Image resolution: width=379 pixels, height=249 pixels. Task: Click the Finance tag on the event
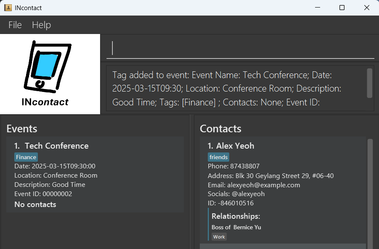(26, 157)
